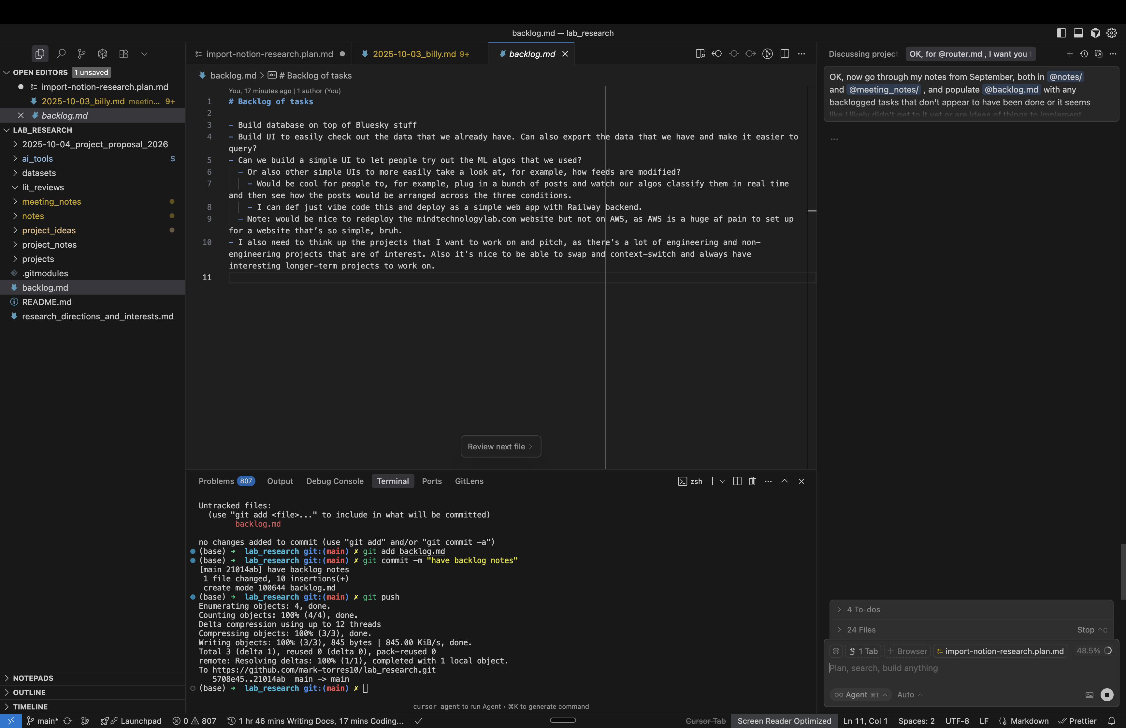1126x728 pixels.
Task: Stop the running agent via the Stop button
Action: pyautogui.click(x=1085, y=630)
